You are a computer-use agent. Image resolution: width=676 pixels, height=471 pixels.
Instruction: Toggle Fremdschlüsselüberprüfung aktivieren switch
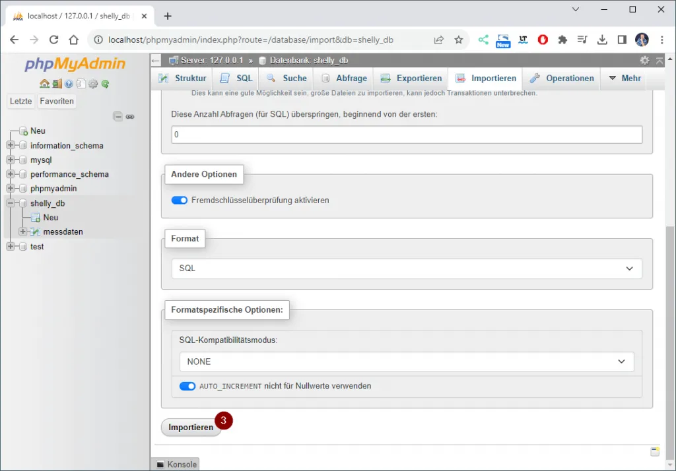click(x=180, y=200)
